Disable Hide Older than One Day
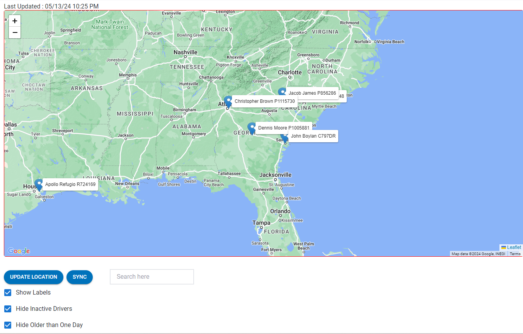This screenshot has height=334, width=523. tap(8, 325)
